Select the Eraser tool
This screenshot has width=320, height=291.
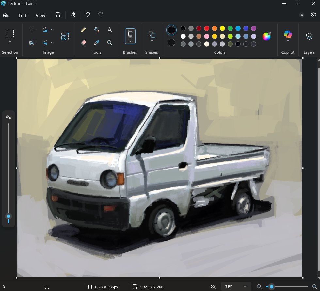tap(84, 43)
